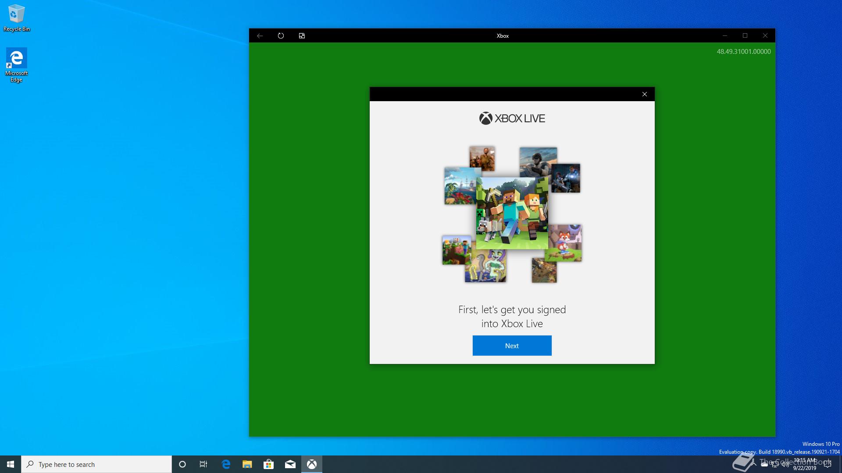
Task: Click the Xbox Live sphere logo
Action: click(x=485, y=118)
